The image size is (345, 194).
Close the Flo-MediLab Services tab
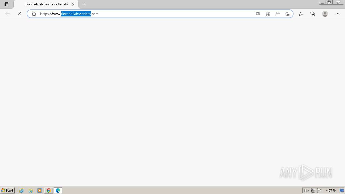[x=73, y=4]
